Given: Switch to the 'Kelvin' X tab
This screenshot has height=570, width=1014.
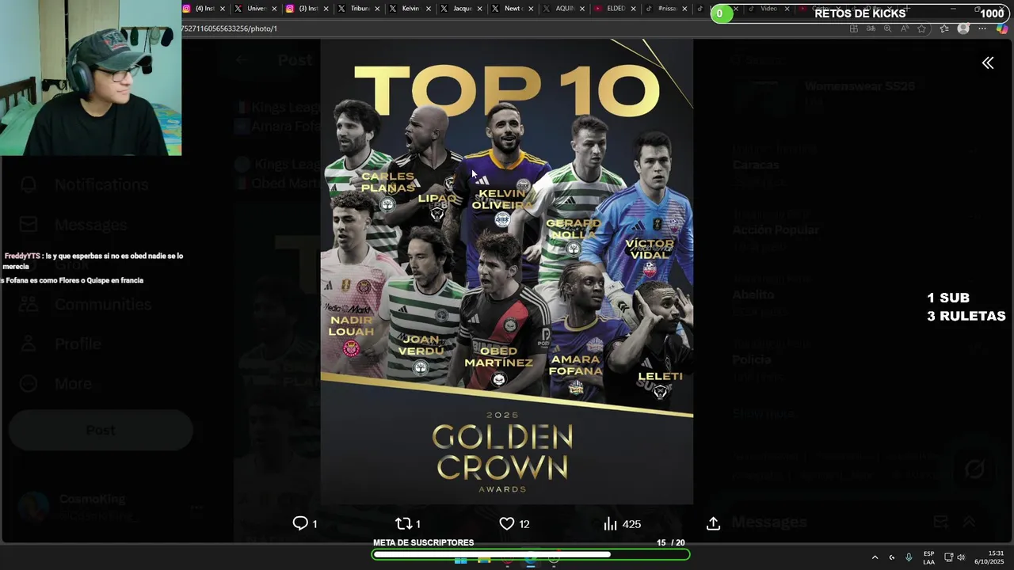Looking at the screenshot, I should click(410, 9).
